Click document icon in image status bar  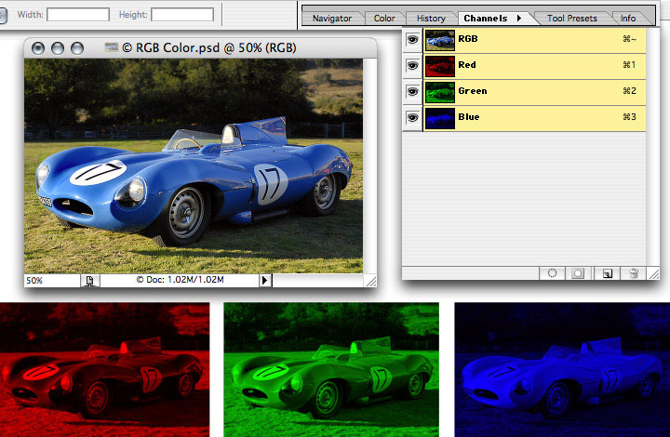[89, 280]
